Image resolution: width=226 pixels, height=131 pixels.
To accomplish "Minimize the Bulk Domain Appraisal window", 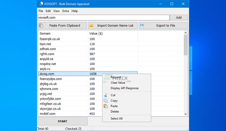I will (161, 4).
